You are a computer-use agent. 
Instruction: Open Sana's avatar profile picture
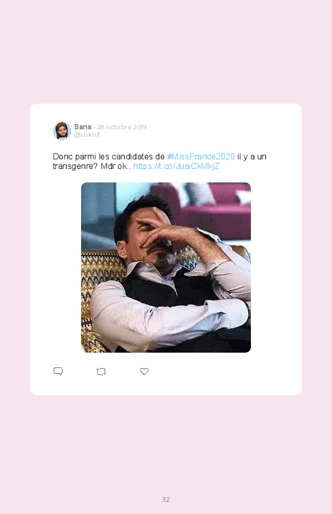[62, 131]
